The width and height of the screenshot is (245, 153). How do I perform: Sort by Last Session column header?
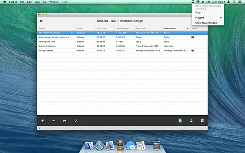(176, 29)
